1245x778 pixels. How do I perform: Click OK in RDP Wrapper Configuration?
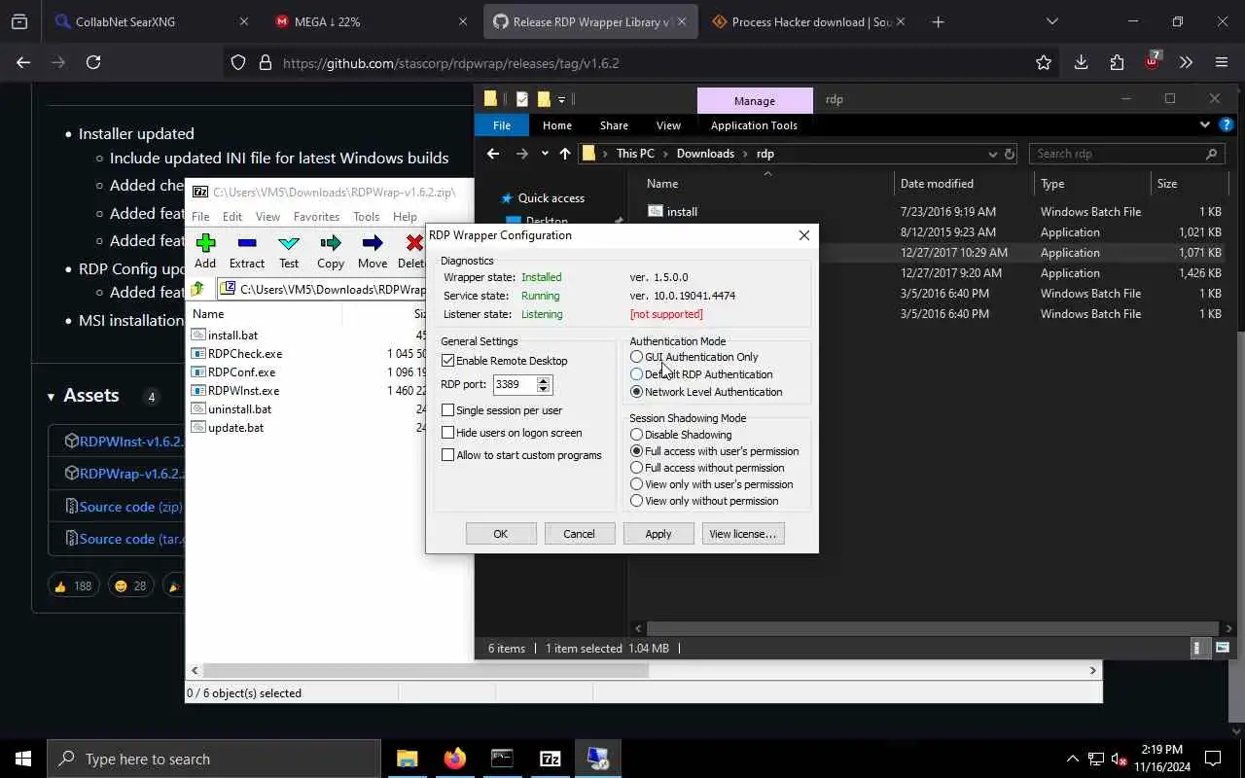coord(500,534)
